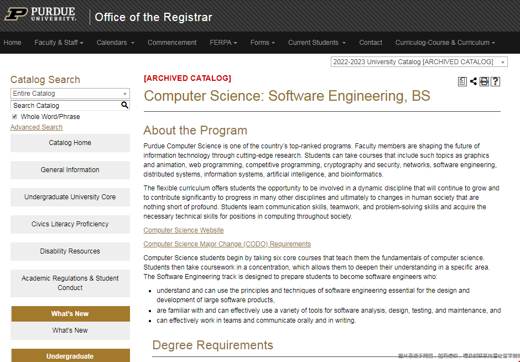Click the Catalog Search heading
Image resolution: width=520 pixels, height=362 pixels.
point(45,80)
